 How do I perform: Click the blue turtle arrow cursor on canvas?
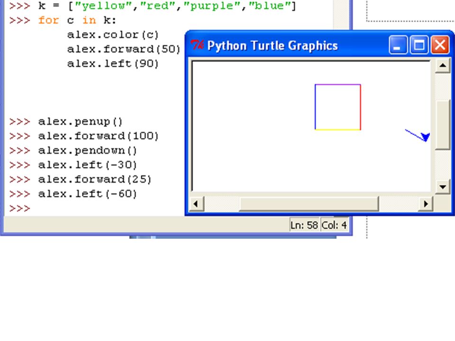(426, 137)
